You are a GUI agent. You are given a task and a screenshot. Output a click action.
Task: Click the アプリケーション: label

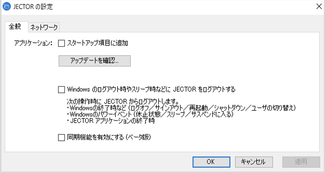tap(33, 43)
